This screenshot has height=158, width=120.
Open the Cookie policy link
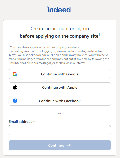point(57,55)
